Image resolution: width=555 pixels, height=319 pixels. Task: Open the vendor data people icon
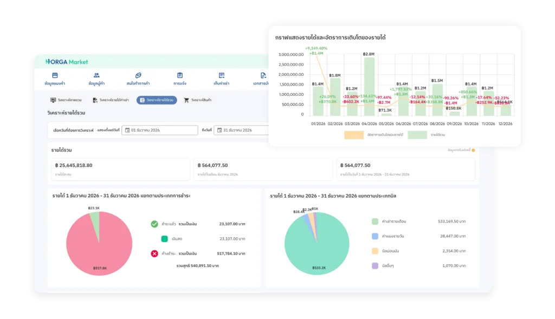pyautogui.click(x=96, y=75)
